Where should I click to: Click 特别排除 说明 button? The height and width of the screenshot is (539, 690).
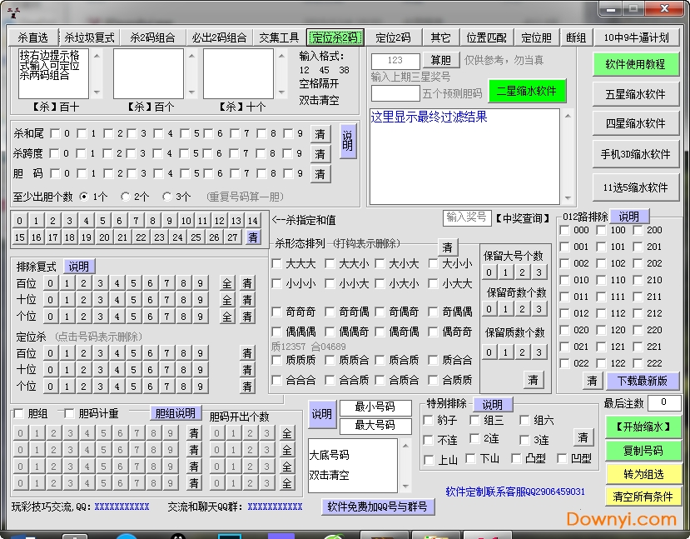tap(492, 404)
